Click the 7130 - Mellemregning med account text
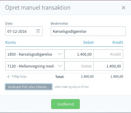The image size is (131, 113). pyautogui.click(x=30, y=66)
